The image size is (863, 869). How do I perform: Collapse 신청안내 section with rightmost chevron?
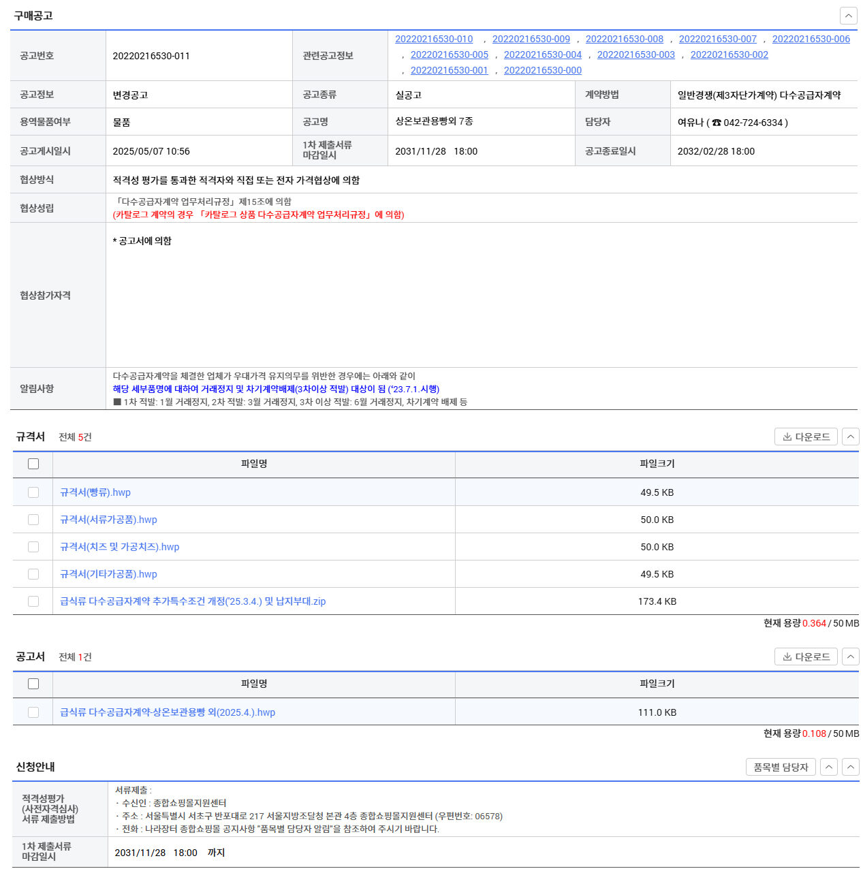point(850,767)
